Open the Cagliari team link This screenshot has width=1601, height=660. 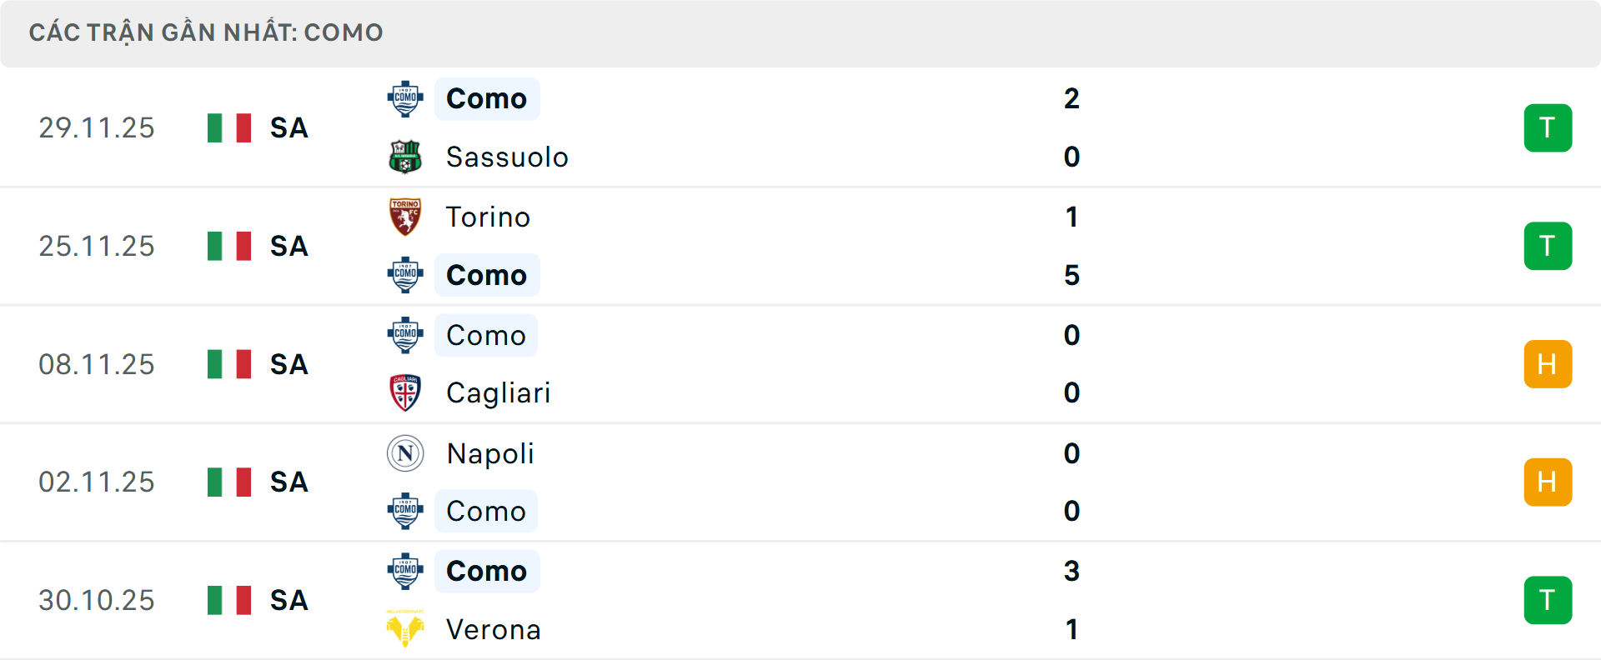coord(498,392)
